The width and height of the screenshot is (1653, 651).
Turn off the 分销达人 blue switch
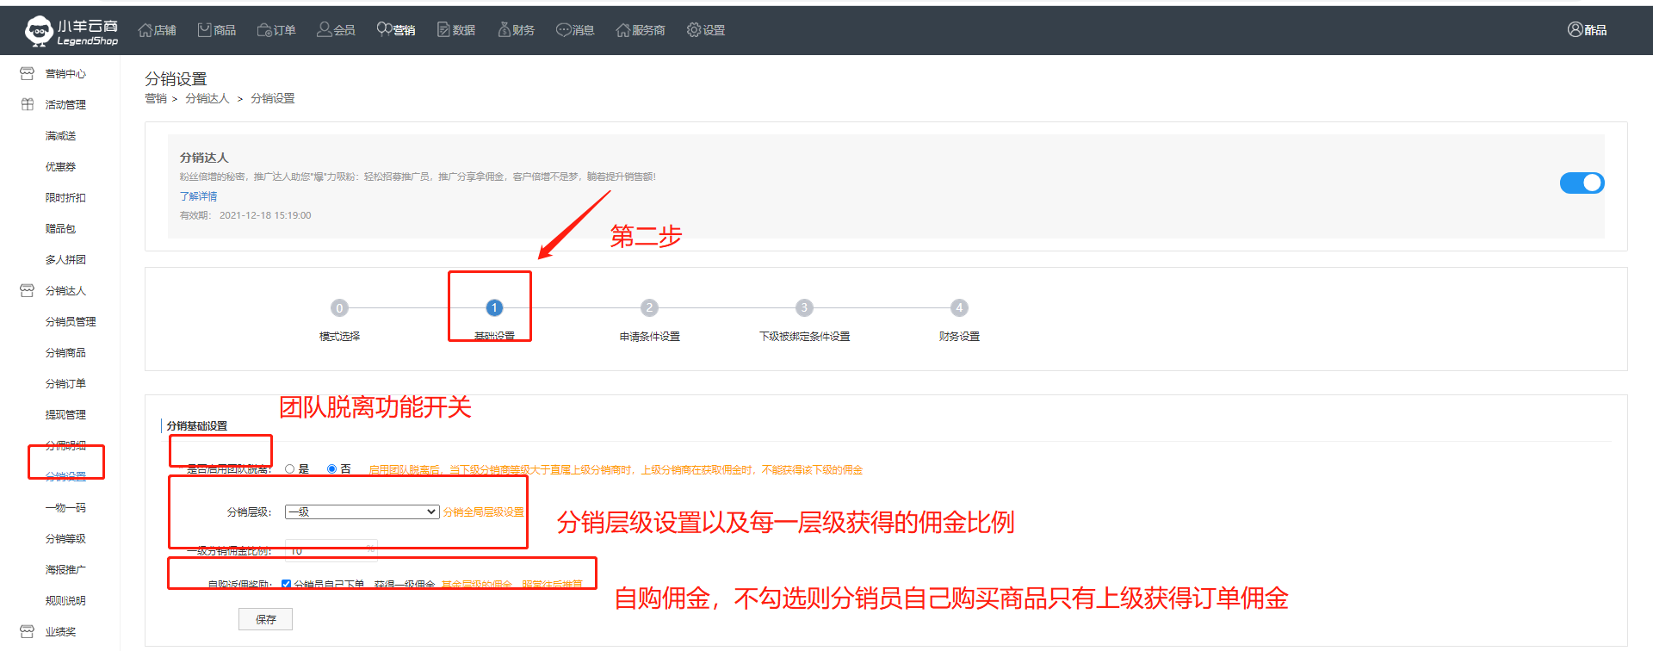[x=1582, y=183]
